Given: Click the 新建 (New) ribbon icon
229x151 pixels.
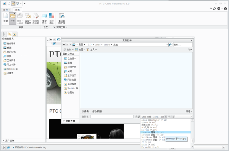Looking at the screenshot, I should click(6, 18).
